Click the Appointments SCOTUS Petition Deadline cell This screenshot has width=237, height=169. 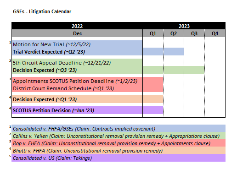77,81
